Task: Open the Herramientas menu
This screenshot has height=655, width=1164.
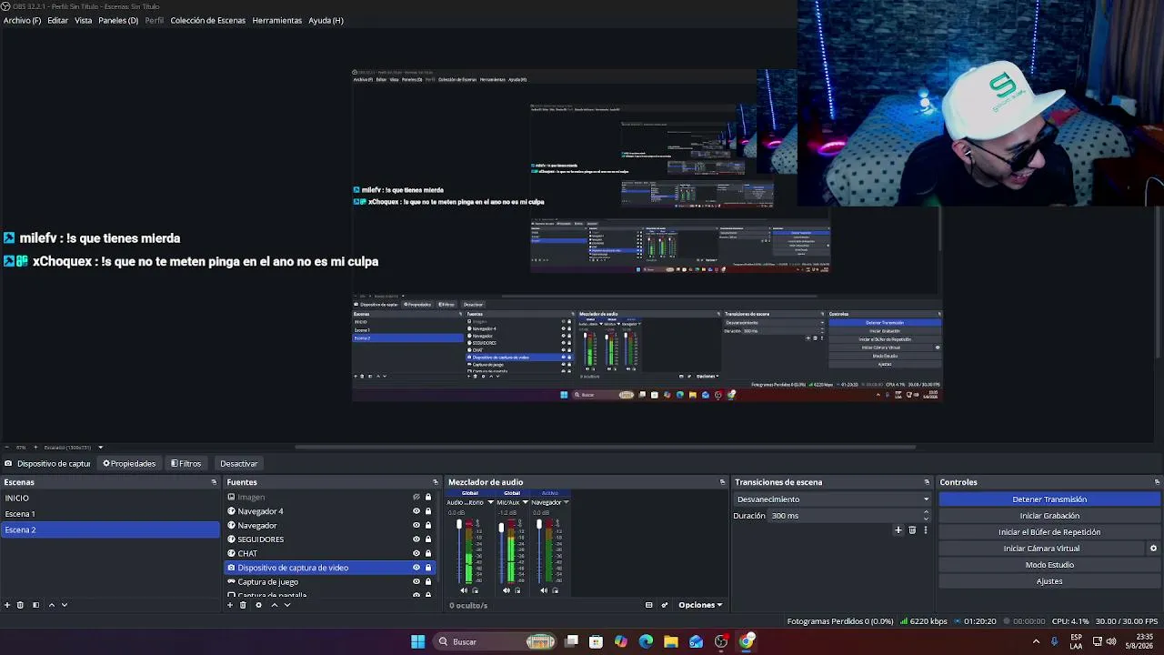Action: (x=276, y=20)
